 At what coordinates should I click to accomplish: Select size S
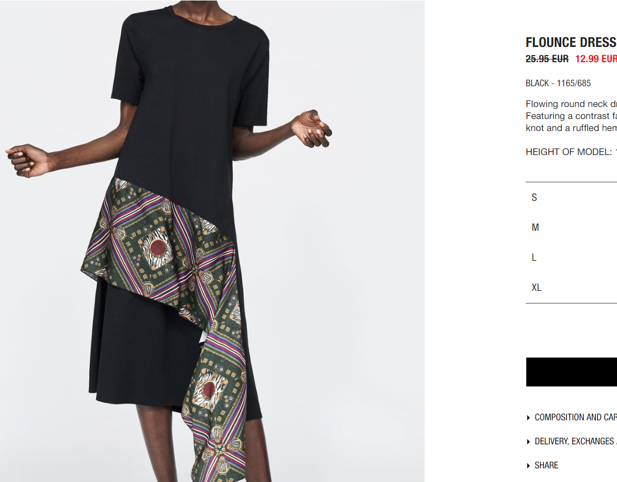[571, 198]
